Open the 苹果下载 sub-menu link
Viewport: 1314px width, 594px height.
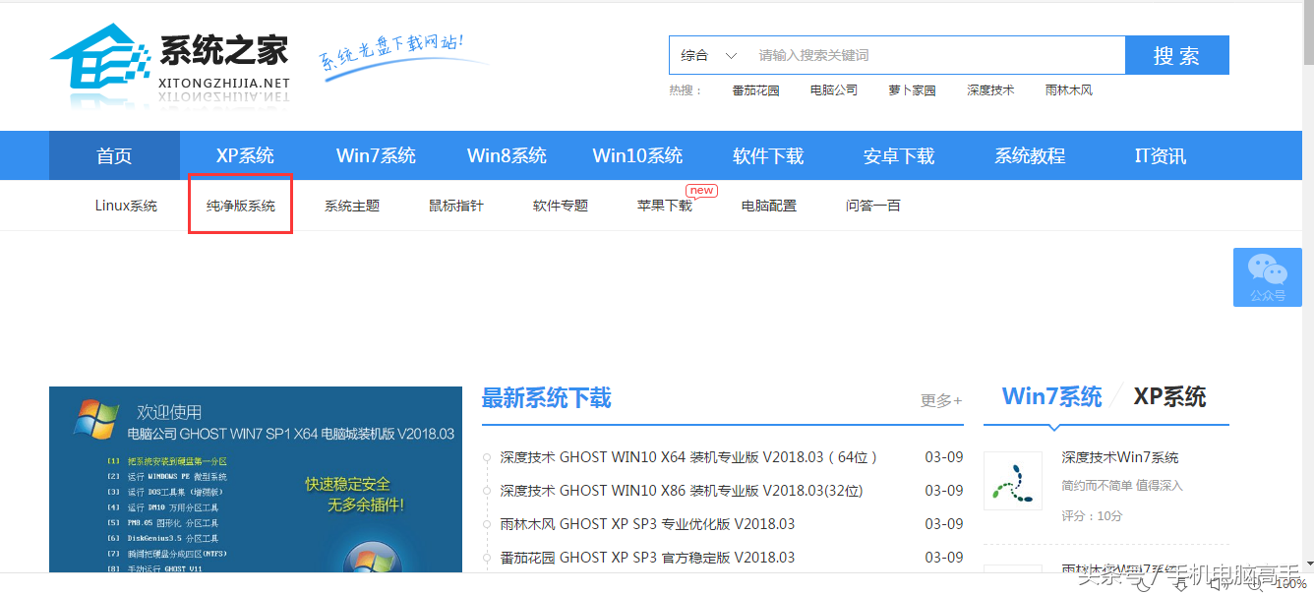coord(665,206)
